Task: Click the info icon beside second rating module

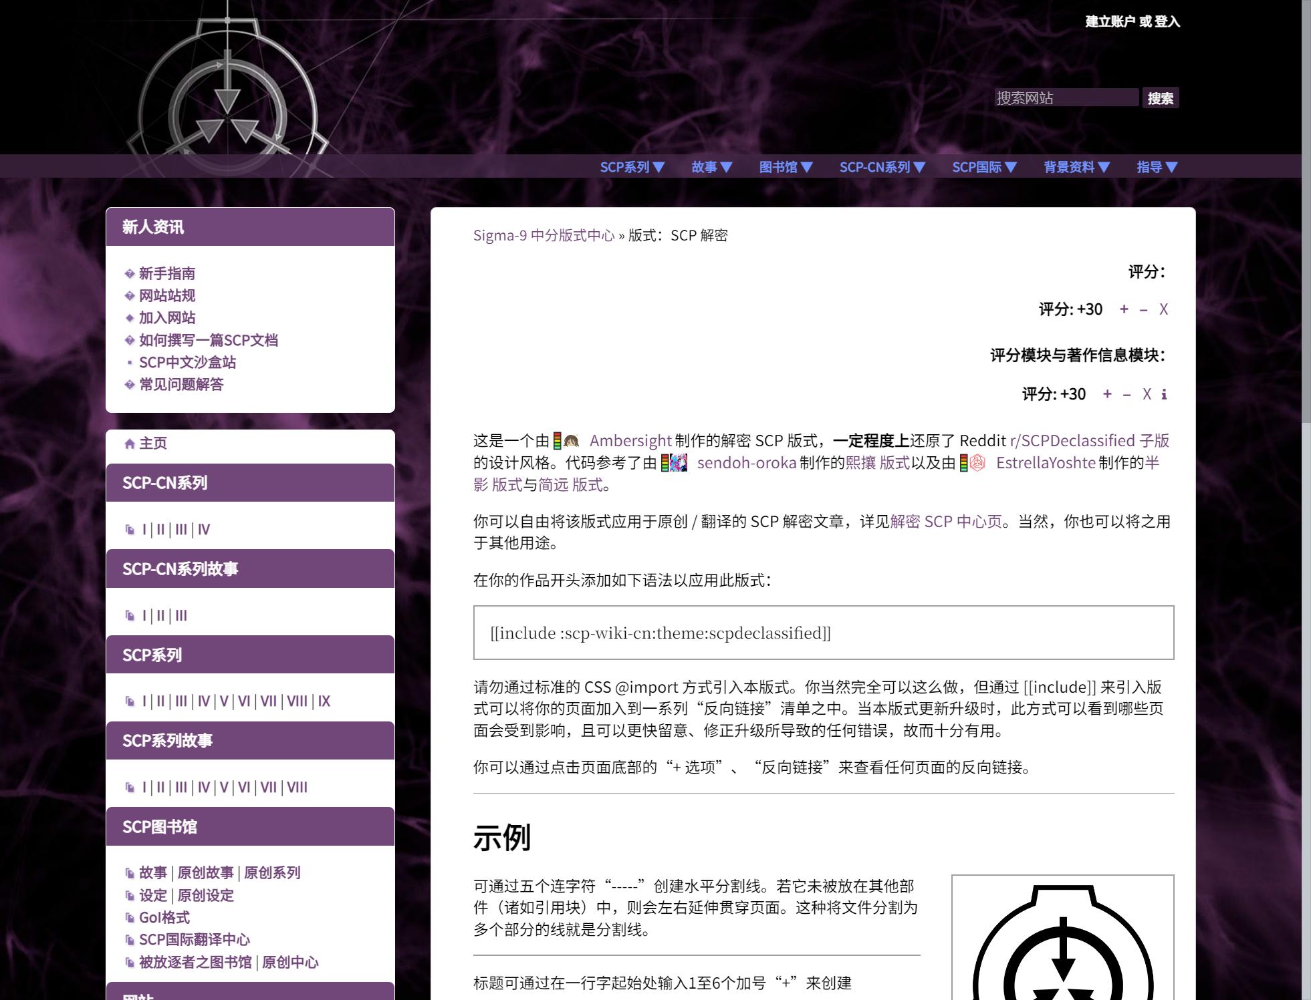Action: click(1164, 394)
